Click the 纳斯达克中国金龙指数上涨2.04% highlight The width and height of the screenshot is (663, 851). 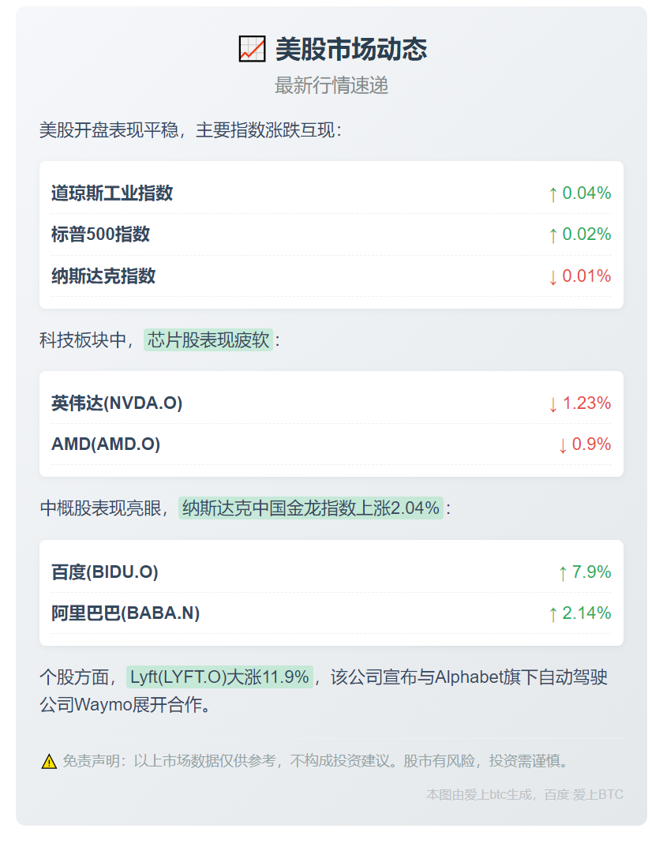point(311,508)
